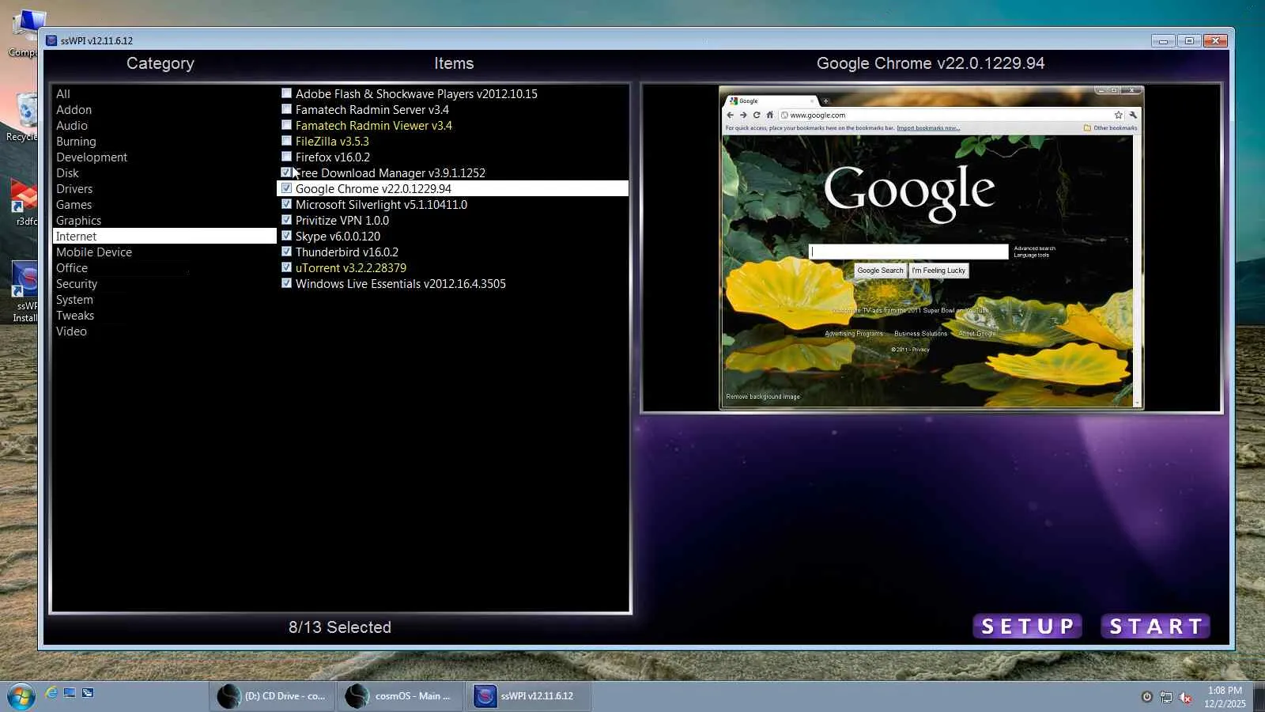The image size is (1265, 712).
Task: Uncheck the Skype v6.0.0.120 checkbox
Action: (x=286, y=236)
